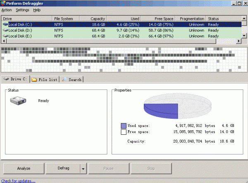
Task: Click the disk block map area
Action: [124, 60]
